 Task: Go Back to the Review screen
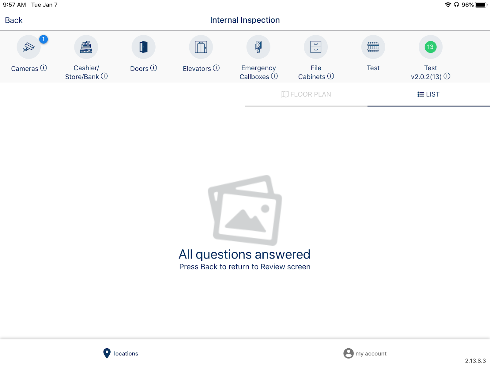click(14, 20)
